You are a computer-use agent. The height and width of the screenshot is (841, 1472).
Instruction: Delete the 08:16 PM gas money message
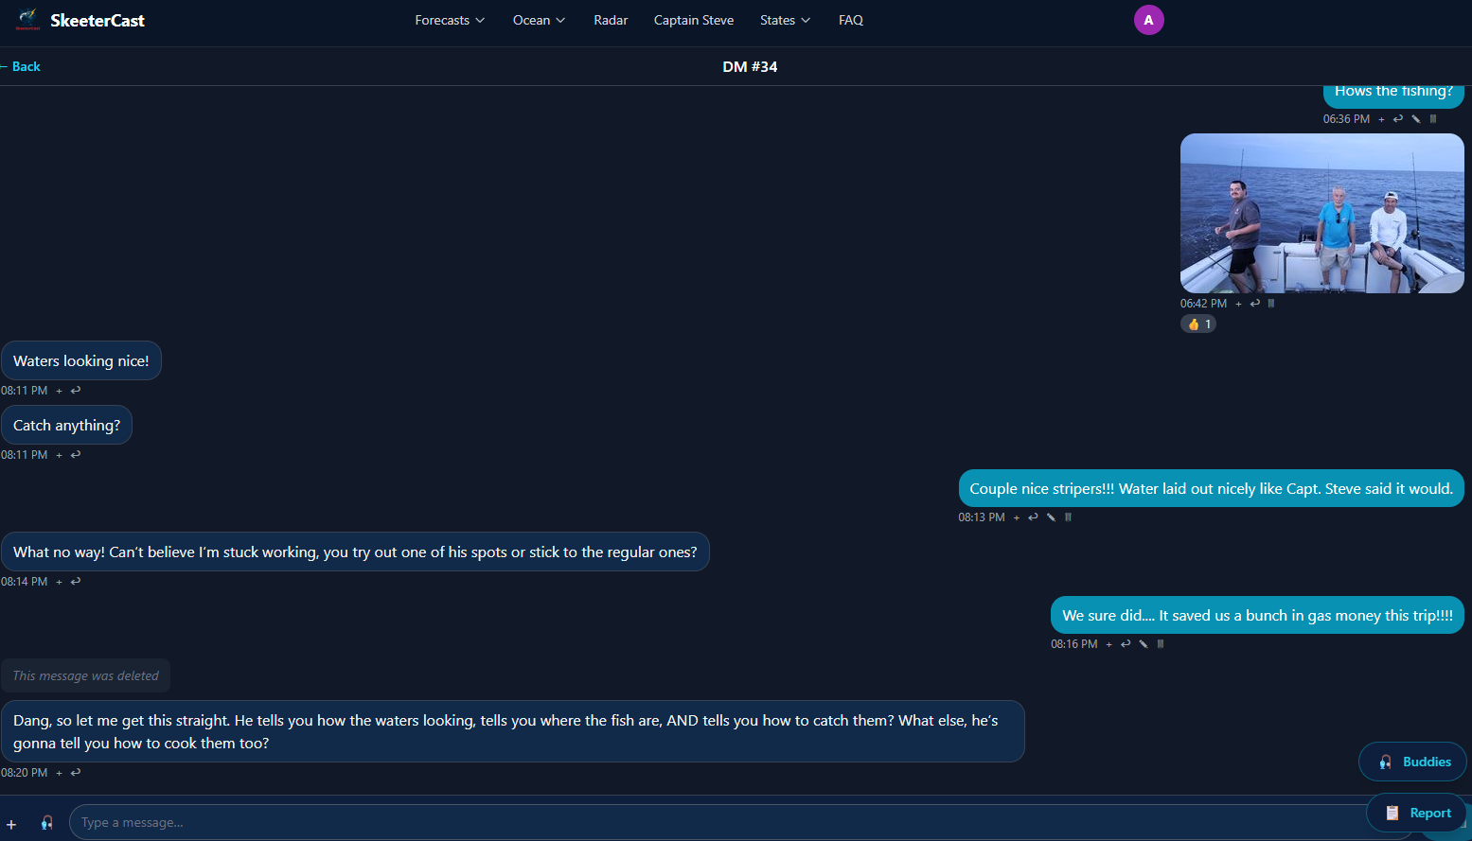tap(1161, 644)
